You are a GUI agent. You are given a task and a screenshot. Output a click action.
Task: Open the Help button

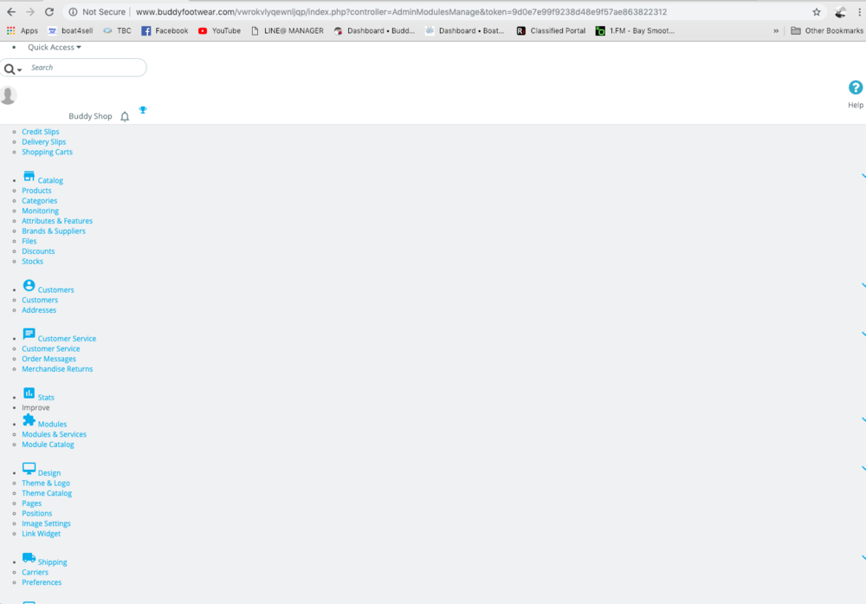855,88
